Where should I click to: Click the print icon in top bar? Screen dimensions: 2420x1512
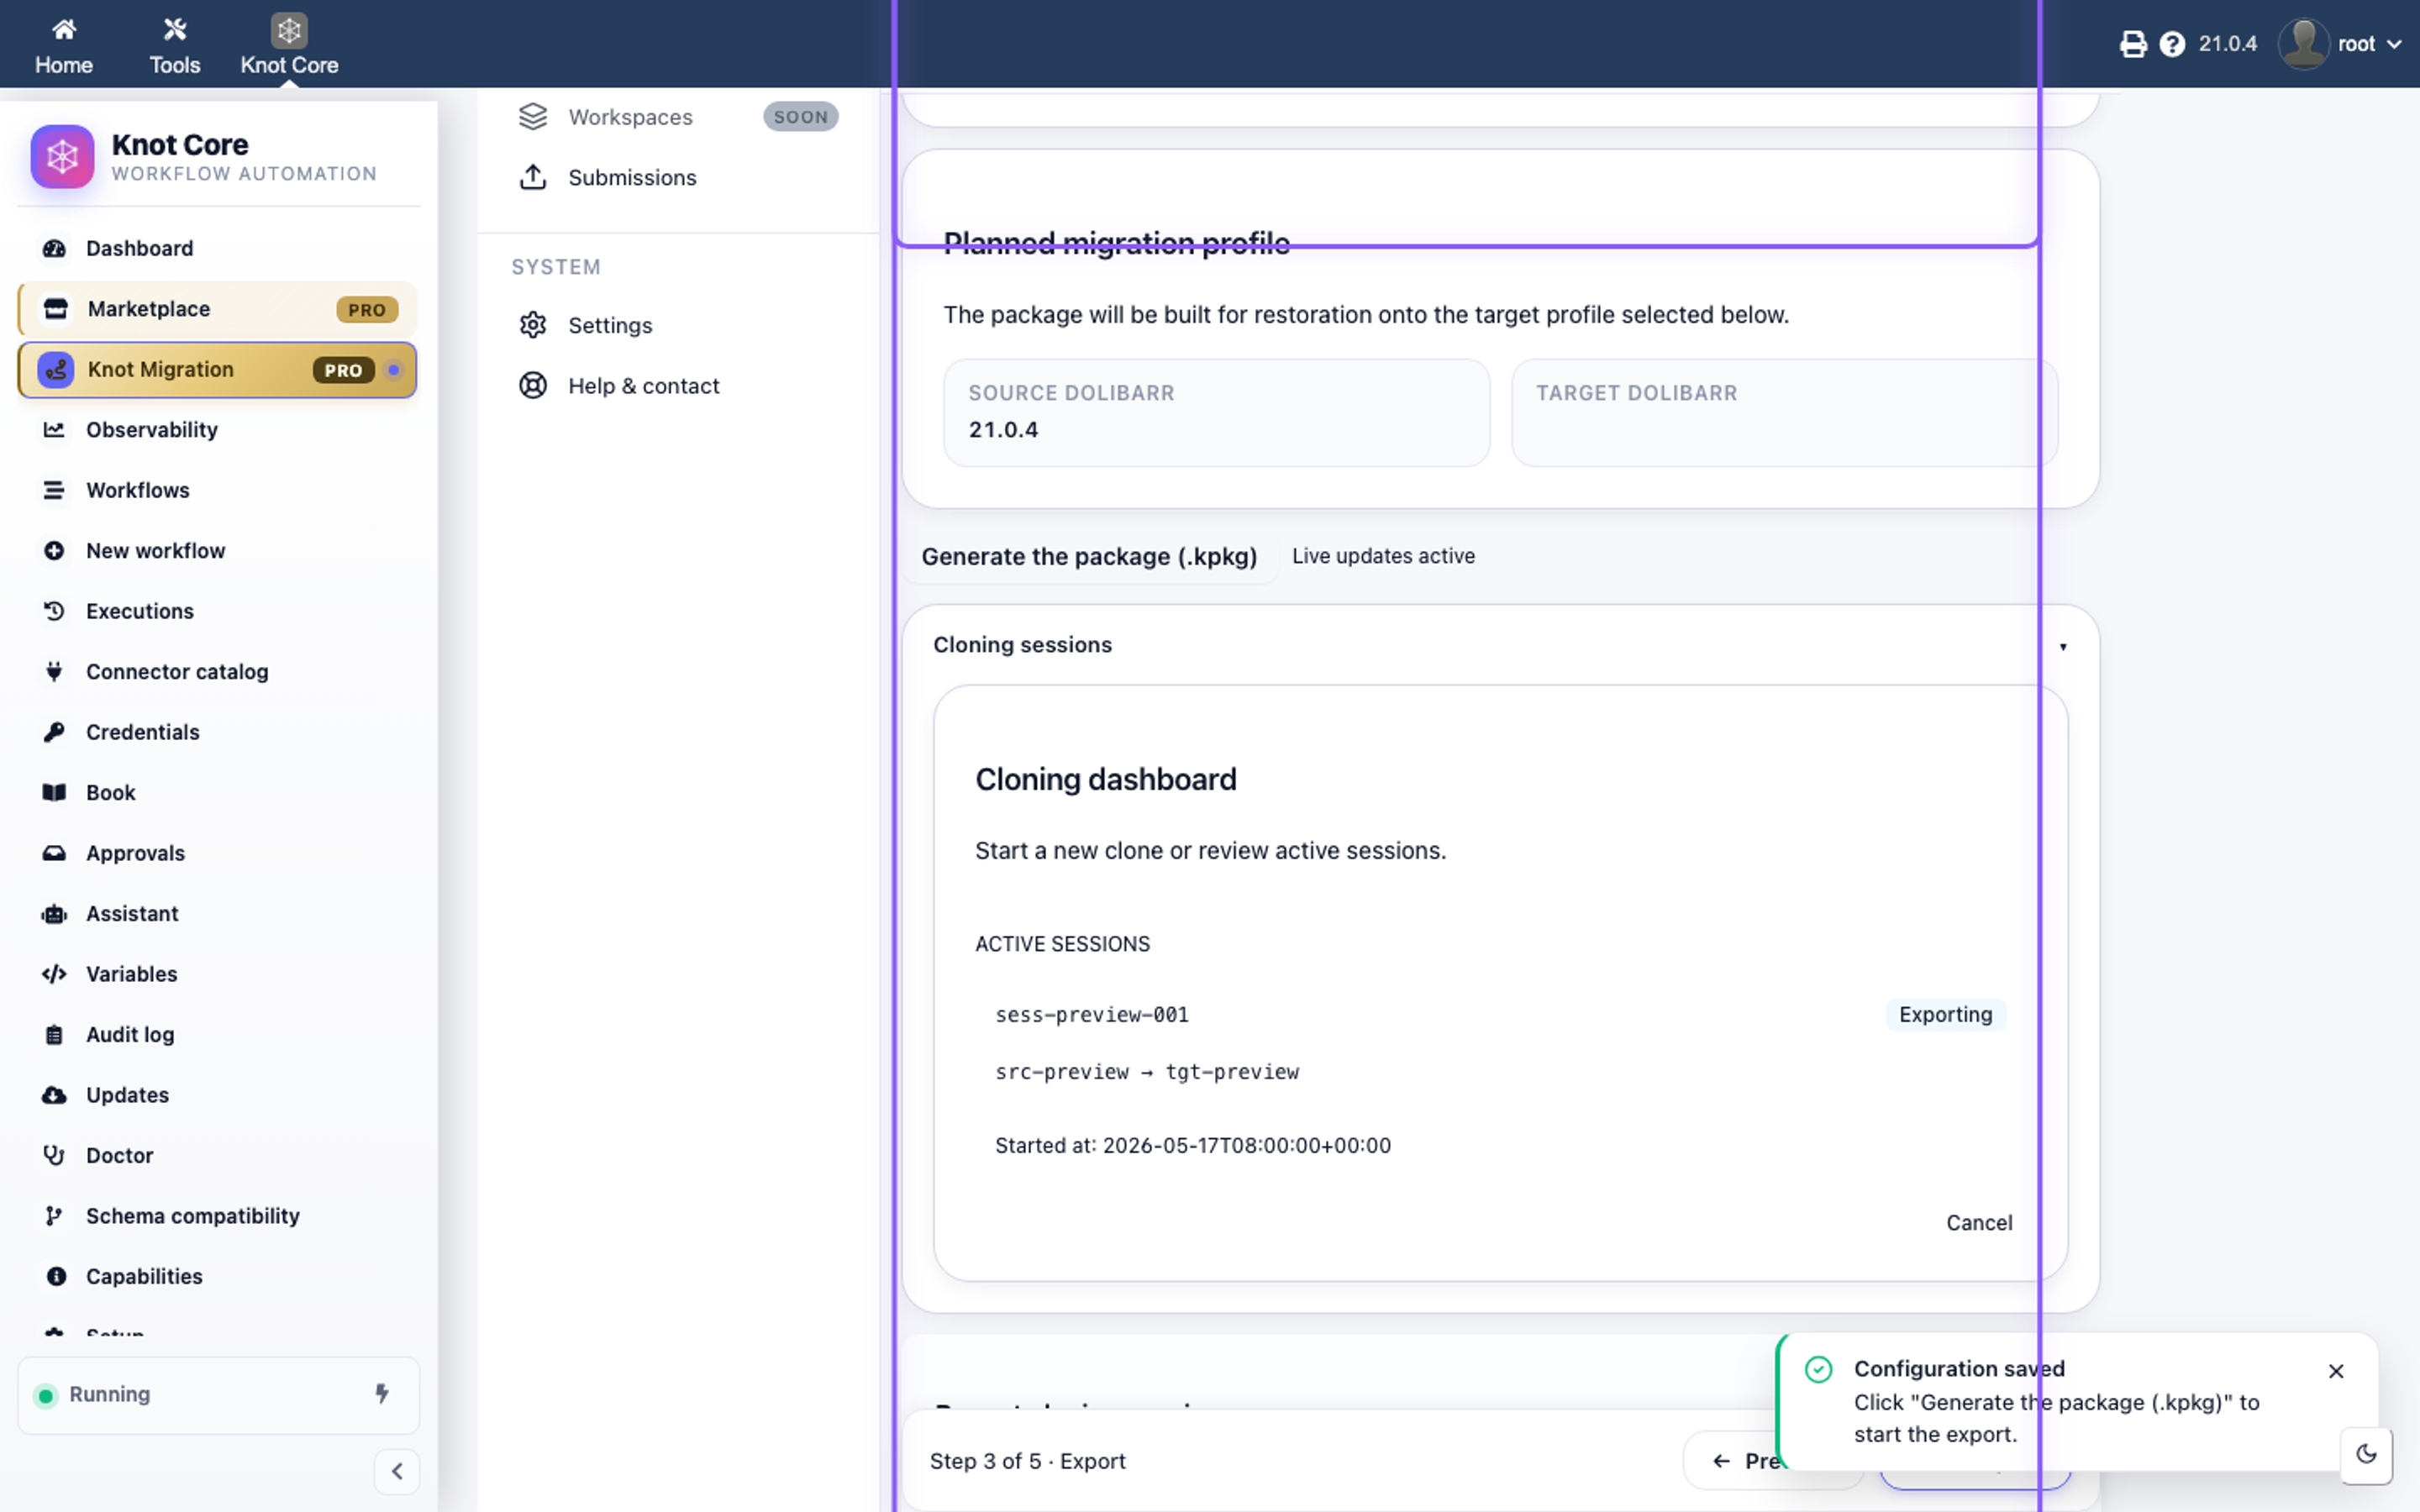tap(2132, 44)
